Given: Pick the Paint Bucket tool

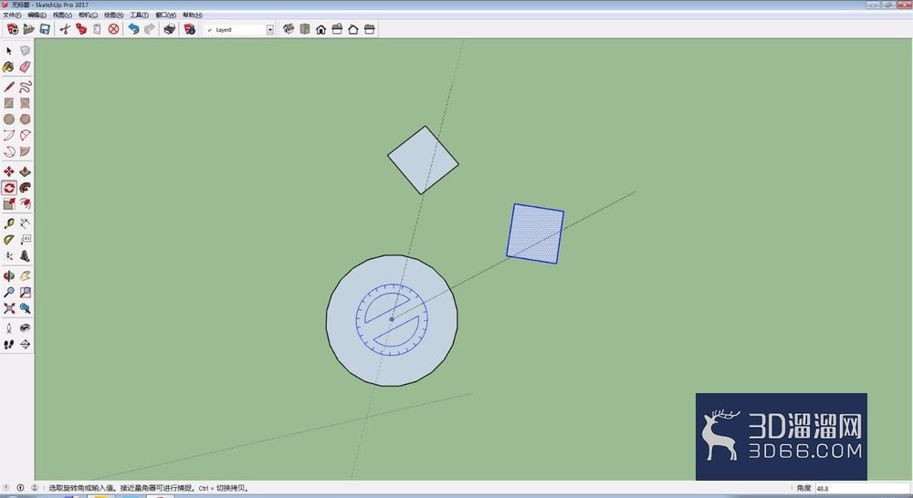Looking at the screenshot, I should coord(9,67).
